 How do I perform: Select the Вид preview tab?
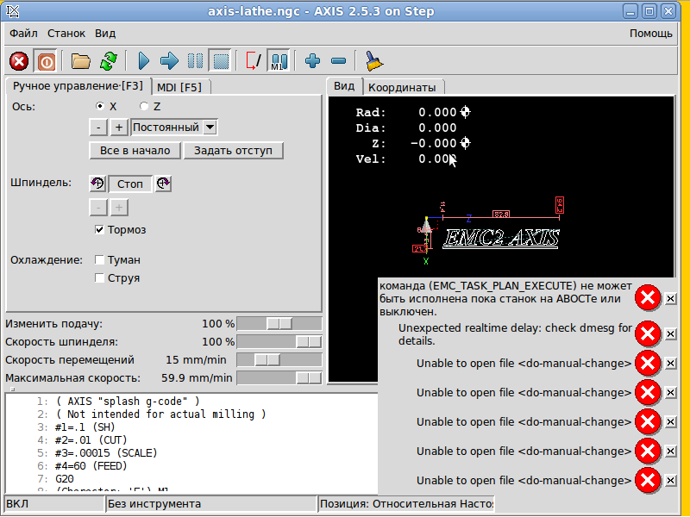pyautogui.click(x=344, y=85)
